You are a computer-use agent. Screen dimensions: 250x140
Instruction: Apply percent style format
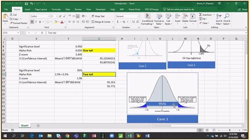tap(124, 22)
